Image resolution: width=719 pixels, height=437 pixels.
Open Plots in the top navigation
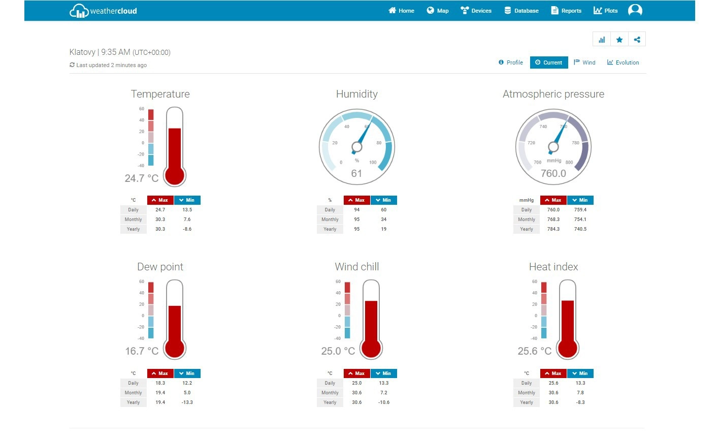[x=606, y=11]
